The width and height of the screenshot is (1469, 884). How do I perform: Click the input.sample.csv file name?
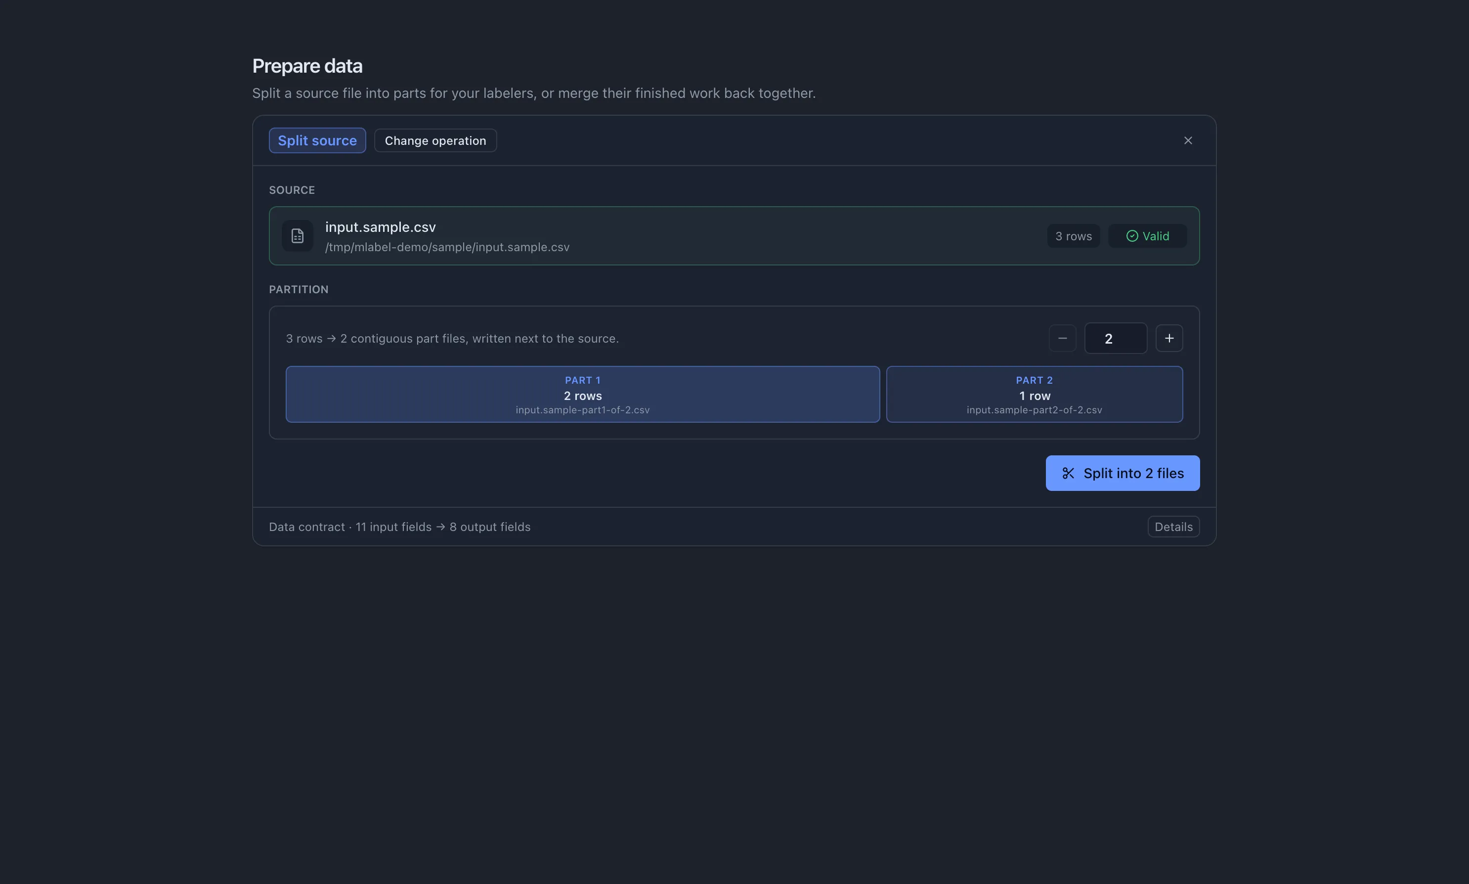click(x=381, y=227)
